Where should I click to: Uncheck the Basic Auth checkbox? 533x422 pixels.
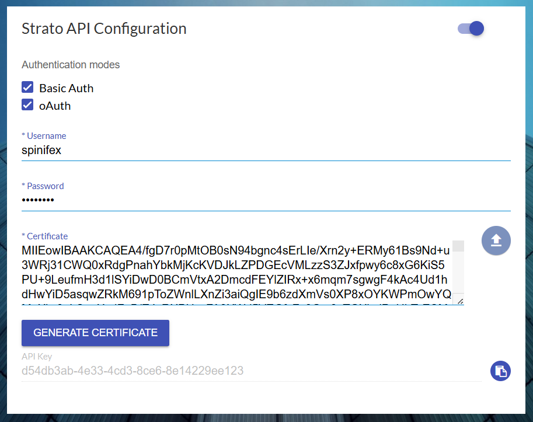27,88
